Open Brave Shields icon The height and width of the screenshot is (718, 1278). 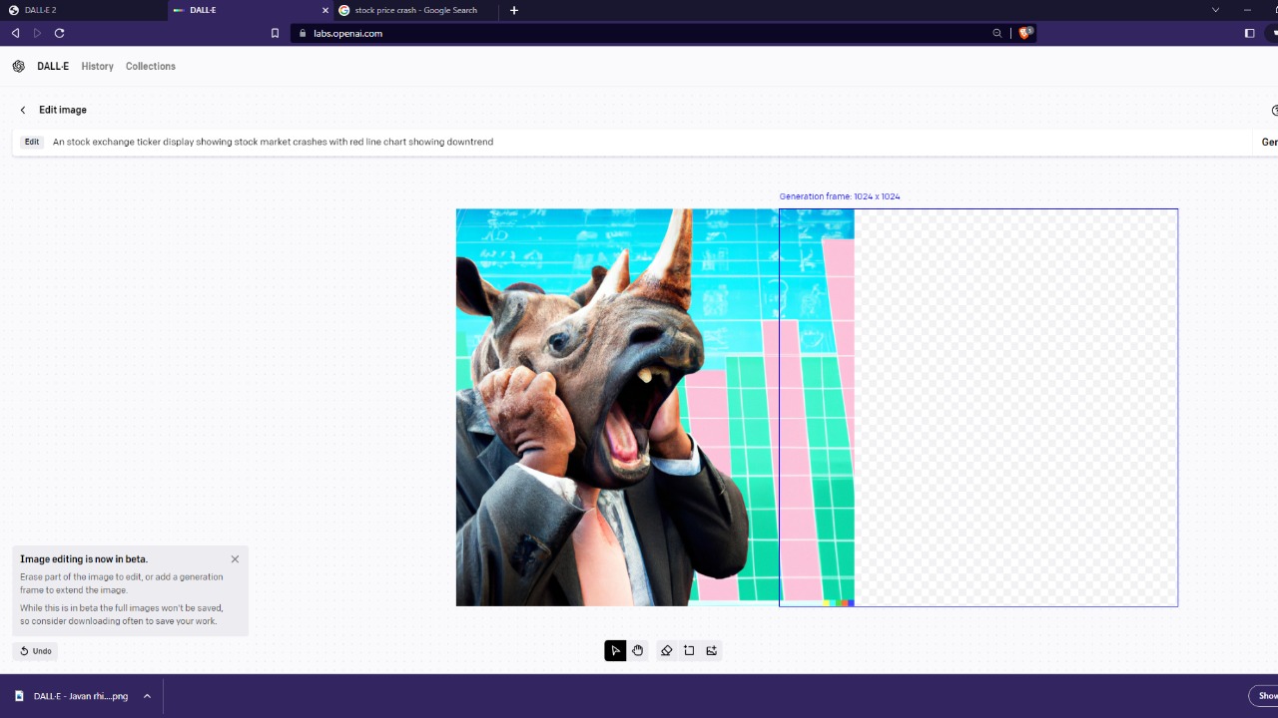(1024, 33)
